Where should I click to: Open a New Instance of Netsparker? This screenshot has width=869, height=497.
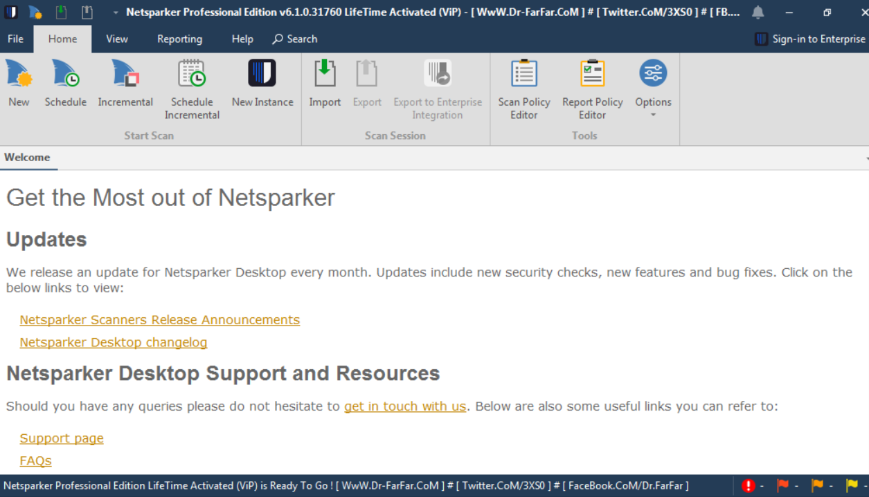pyautogui.click(x=262, y=83)
